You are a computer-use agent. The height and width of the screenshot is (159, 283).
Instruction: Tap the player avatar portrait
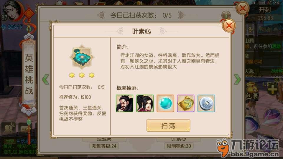12,11
